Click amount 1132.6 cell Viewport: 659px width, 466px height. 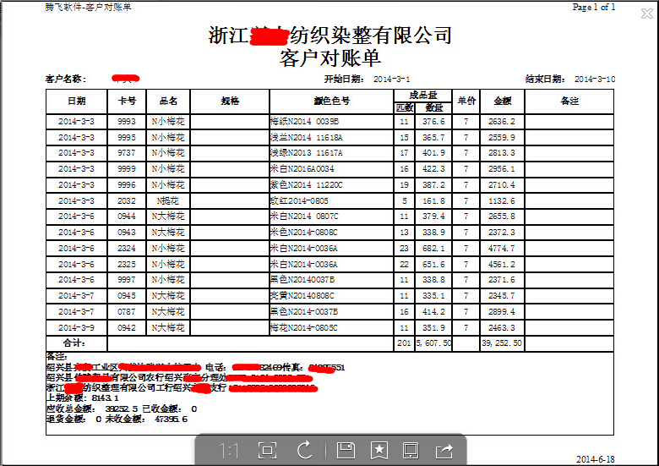pyautogui.click(x=502, y=201)
